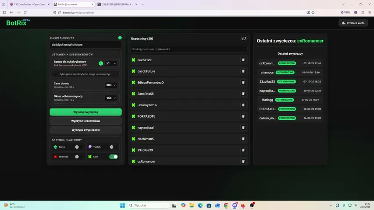Open Windows Start menu
The width and height of the screenshot is (374, 210).
click(x=122, y=205)
